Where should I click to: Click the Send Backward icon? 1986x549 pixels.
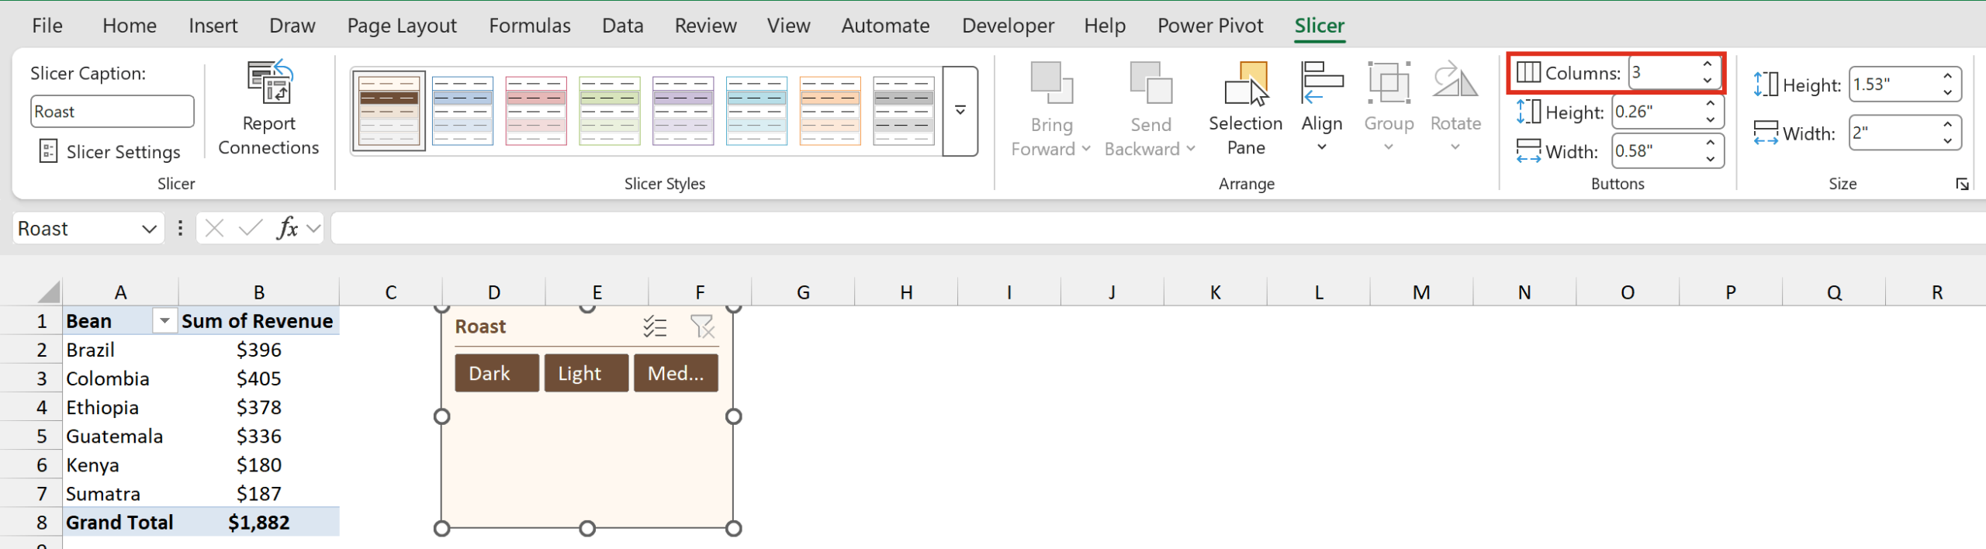(1150, 83)
